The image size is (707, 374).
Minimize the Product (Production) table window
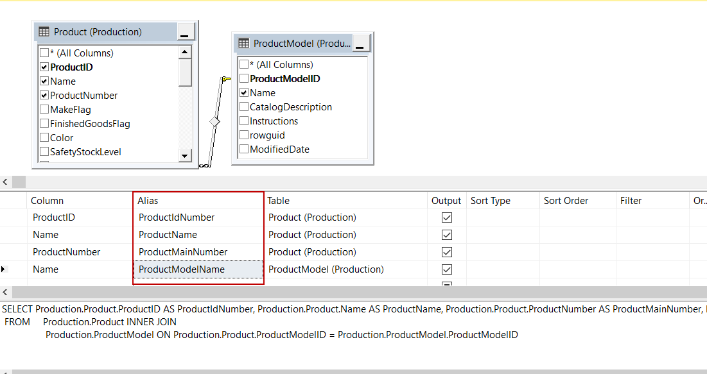pyautogui.click(x=185, y=32)
